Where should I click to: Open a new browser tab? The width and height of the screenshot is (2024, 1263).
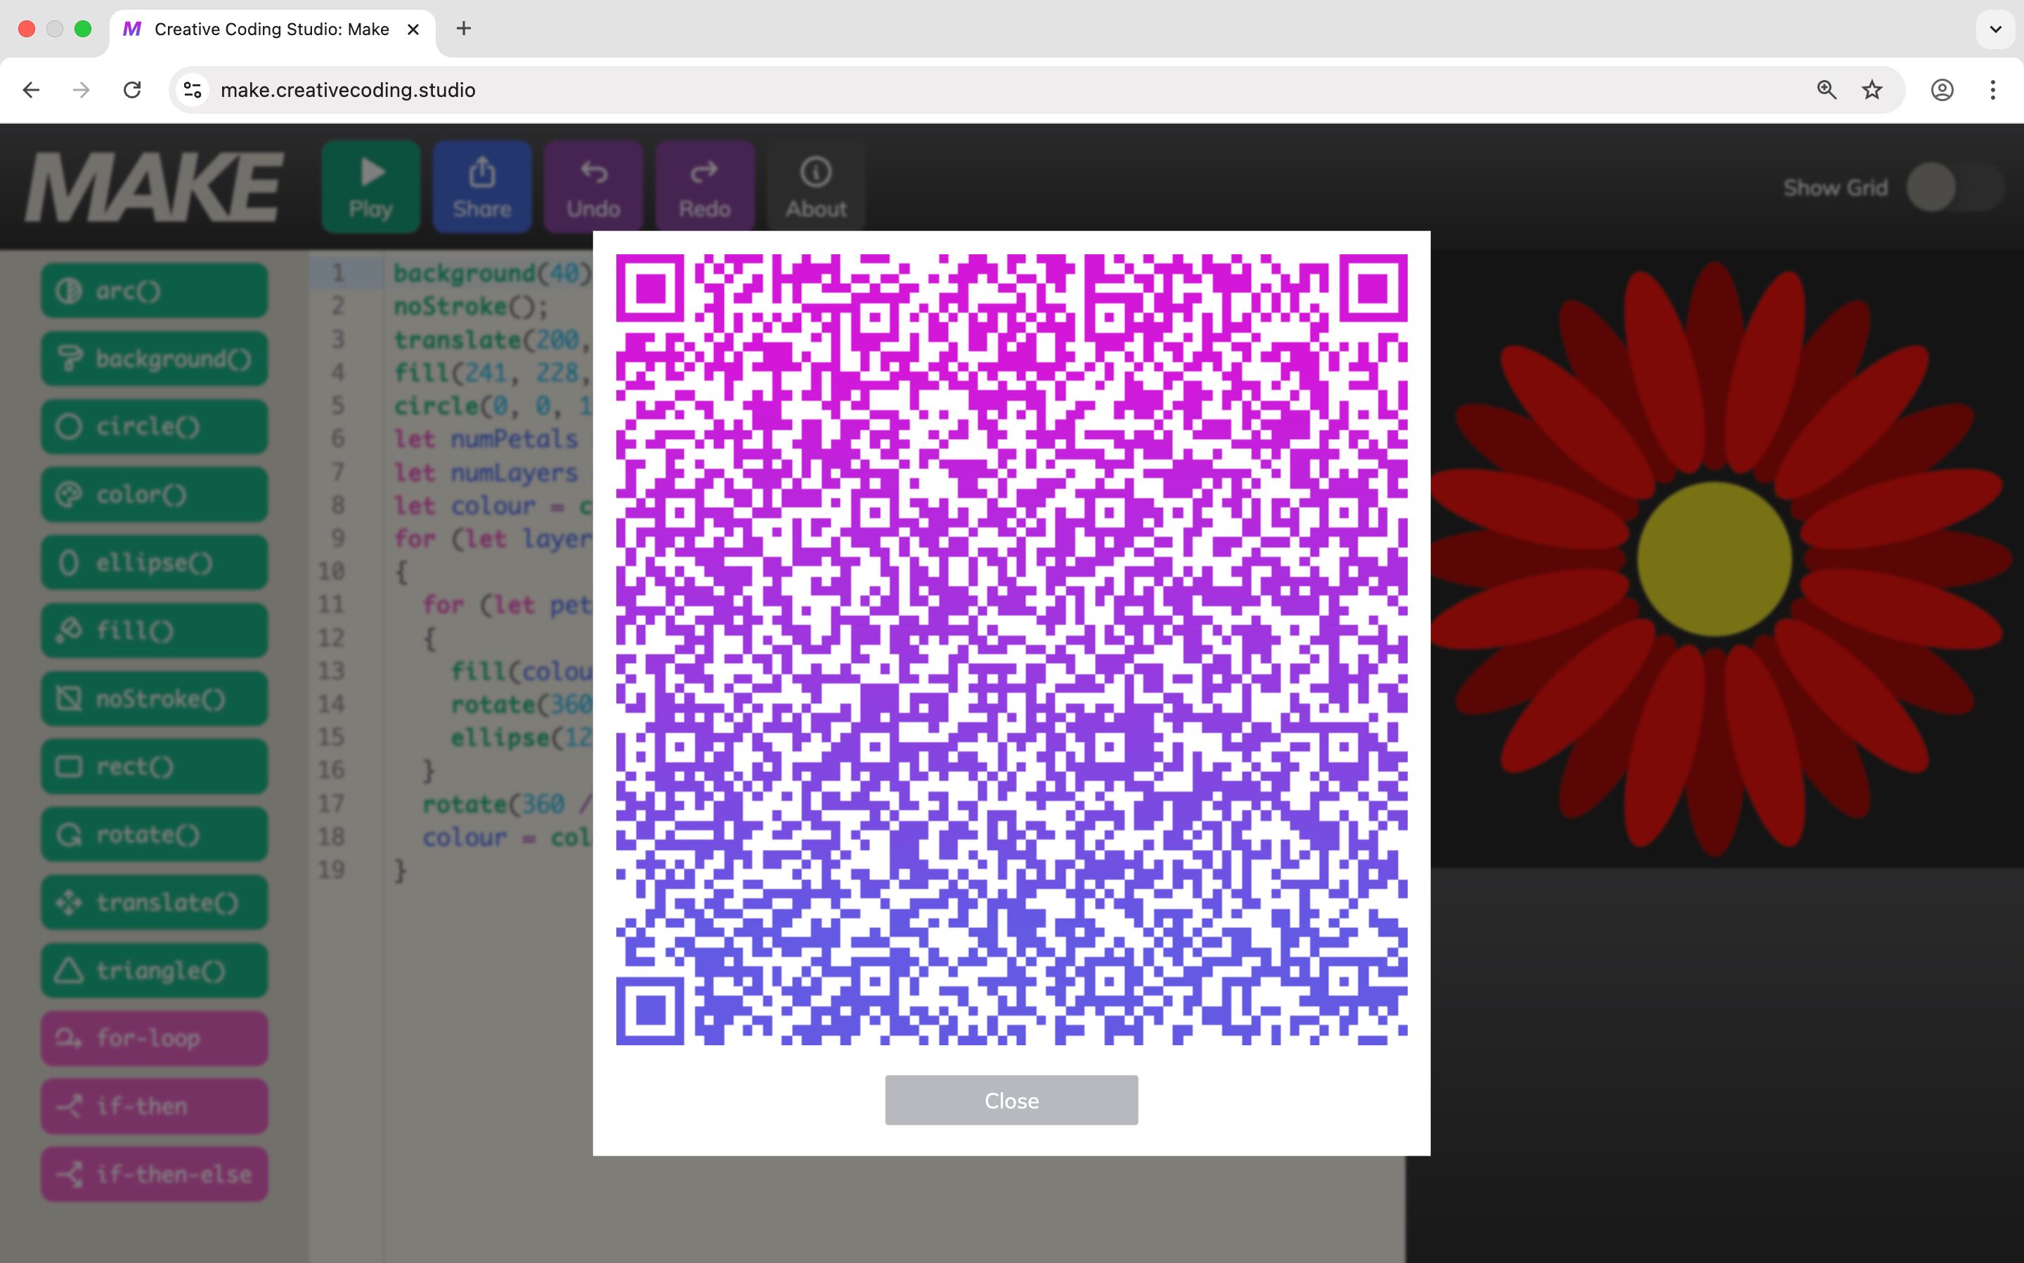464,30
